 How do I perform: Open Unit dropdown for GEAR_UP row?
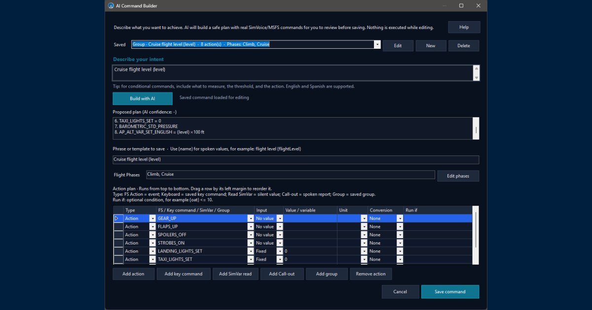[365, 218]
